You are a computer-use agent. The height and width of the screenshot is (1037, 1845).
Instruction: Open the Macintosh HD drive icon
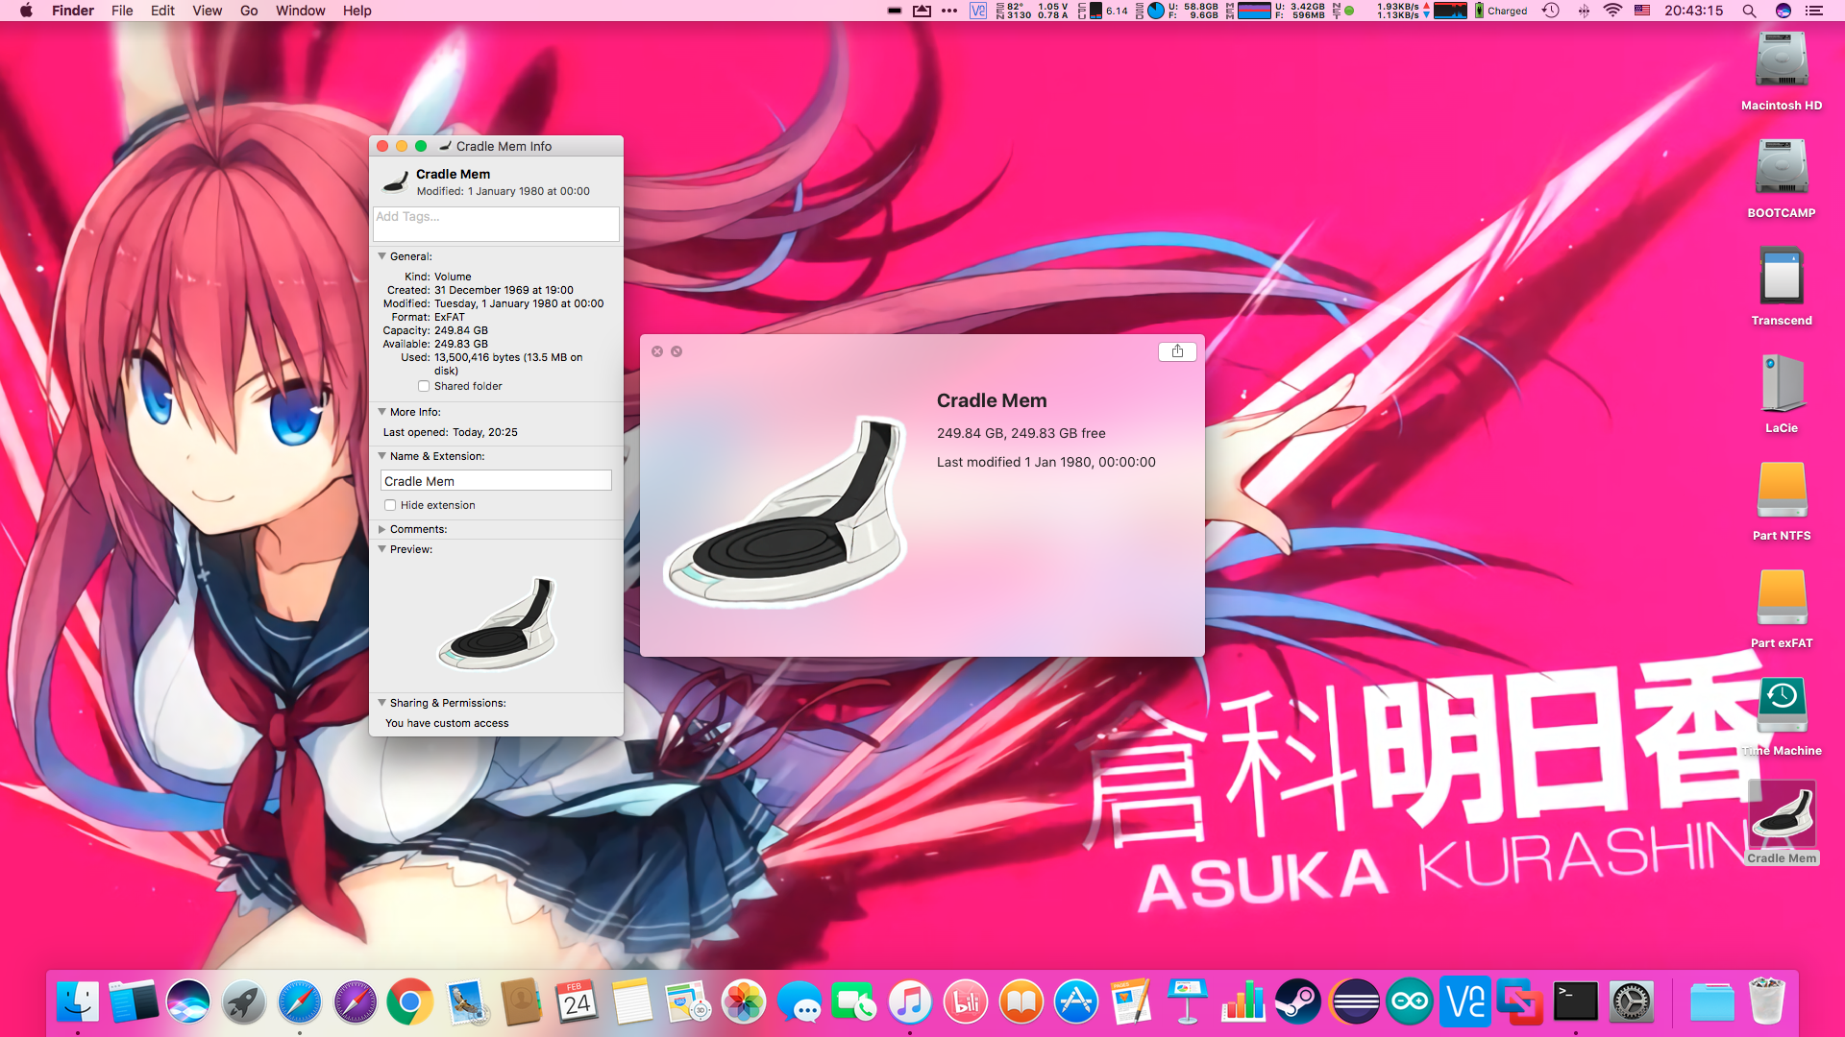click(x=1782, y=60)
